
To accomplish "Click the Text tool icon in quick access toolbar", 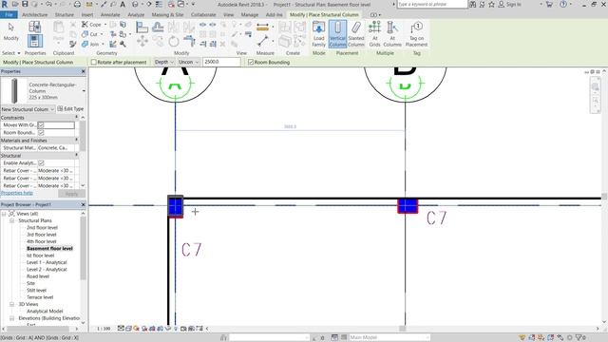I will (123, 4).
